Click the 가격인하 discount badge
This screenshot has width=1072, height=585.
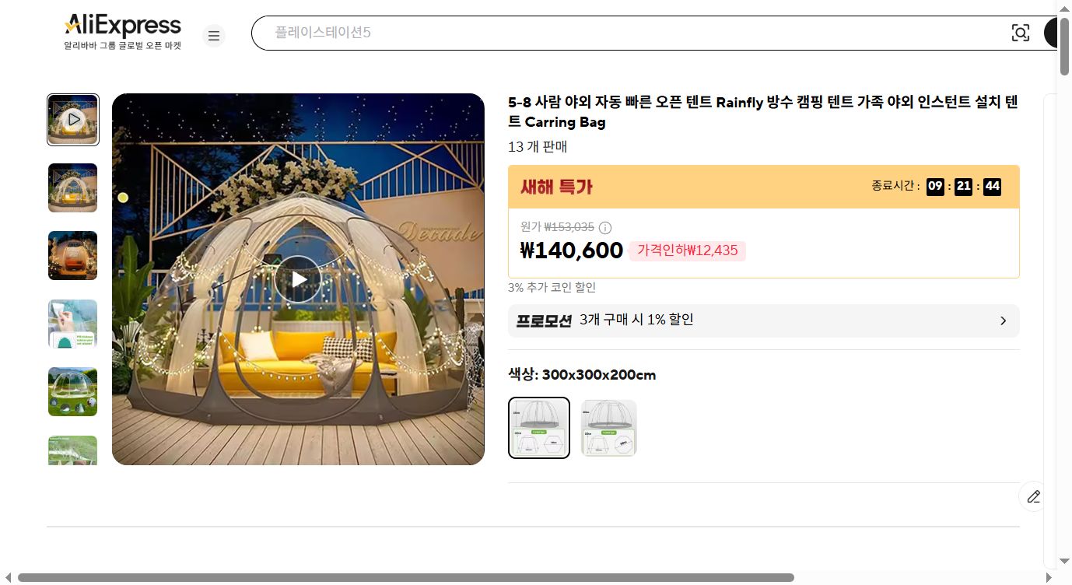click(x=687, y=250)
